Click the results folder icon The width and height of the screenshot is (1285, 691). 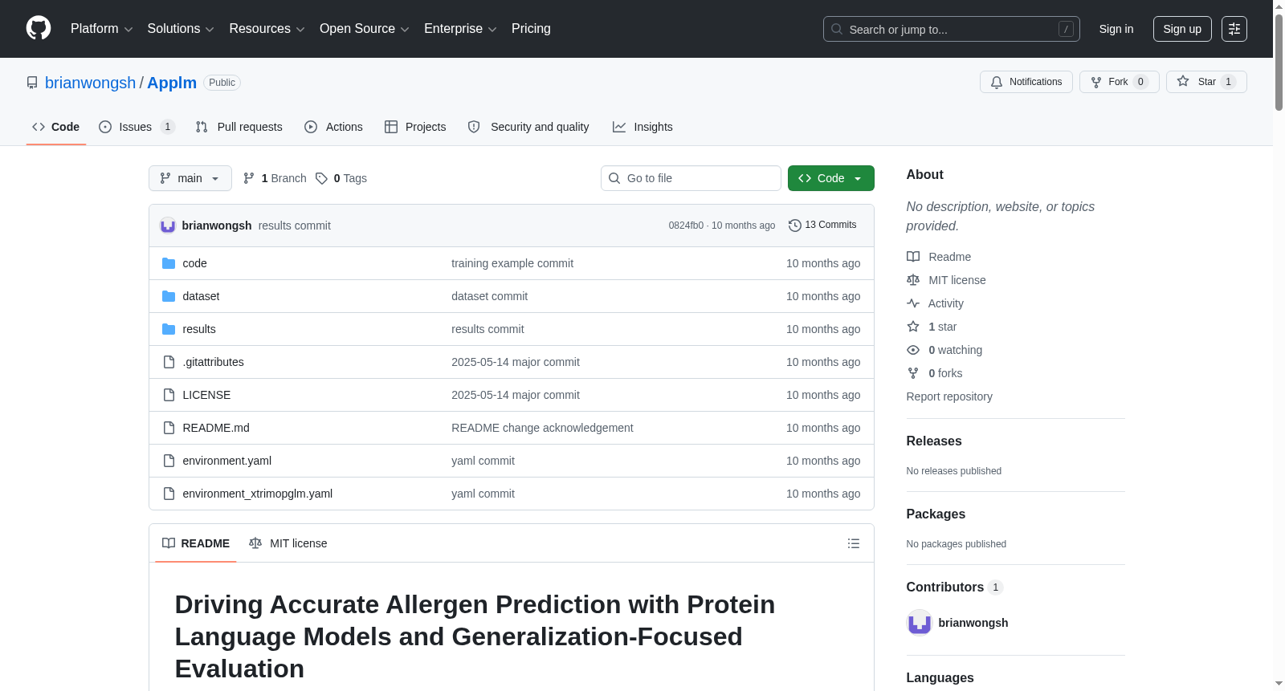[x=169, y=329]
